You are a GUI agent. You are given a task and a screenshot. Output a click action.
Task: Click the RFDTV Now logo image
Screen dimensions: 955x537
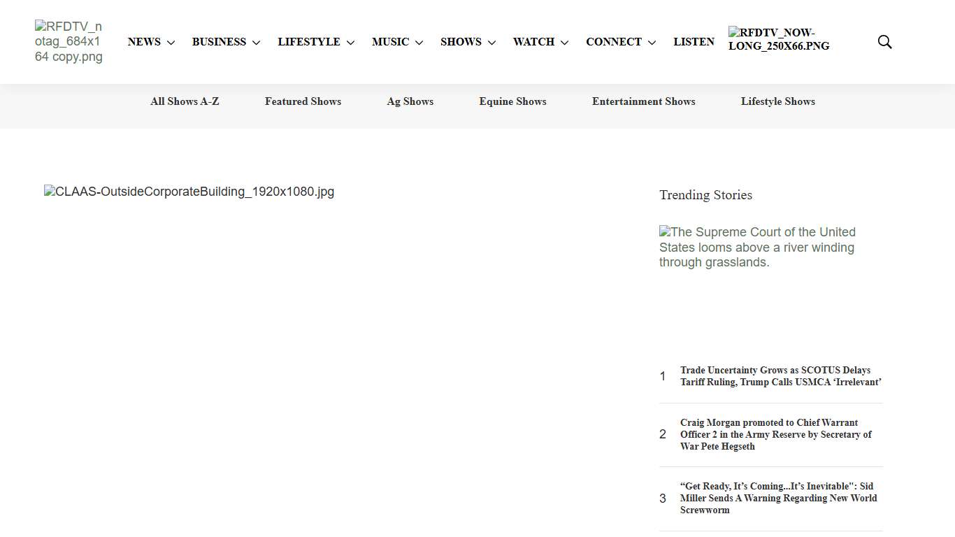coord(779,39)
